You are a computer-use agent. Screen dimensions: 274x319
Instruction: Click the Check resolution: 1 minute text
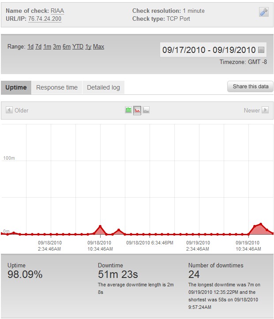(x=169, y=11)
